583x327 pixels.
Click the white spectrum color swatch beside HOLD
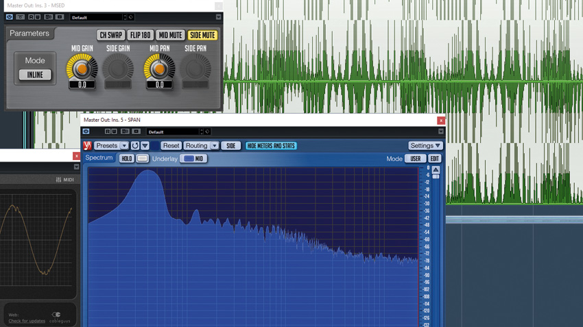142,159
